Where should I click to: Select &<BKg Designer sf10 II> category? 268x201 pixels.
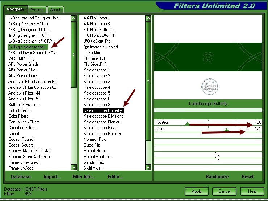tap(29, 30)
